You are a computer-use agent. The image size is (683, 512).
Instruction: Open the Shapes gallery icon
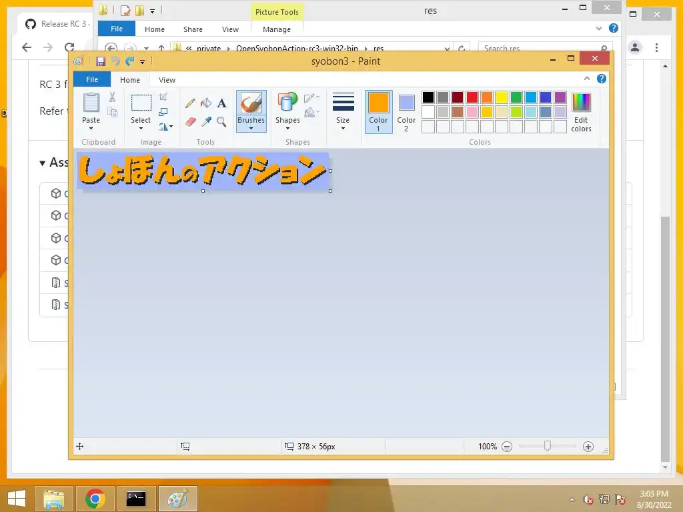pos(287,103)
